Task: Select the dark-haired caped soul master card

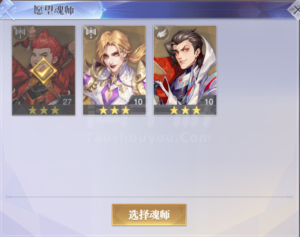Action: [185, 71]
